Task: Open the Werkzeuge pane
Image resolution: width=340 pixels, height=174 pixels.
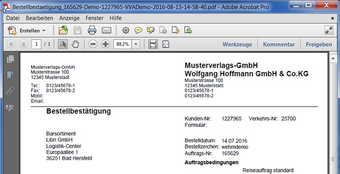Action: 237,44
